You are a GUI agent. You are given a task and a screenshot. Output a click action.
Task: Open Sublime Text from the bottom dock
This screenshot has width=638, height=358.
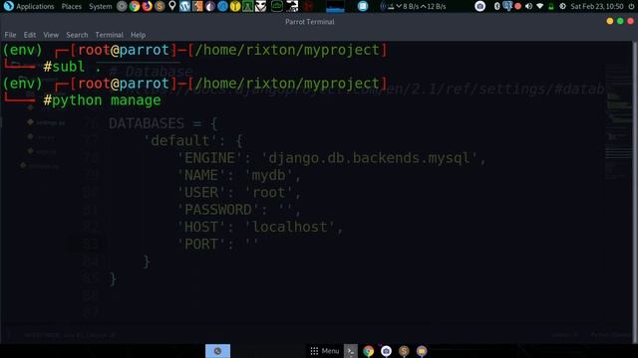click(404, 351)
